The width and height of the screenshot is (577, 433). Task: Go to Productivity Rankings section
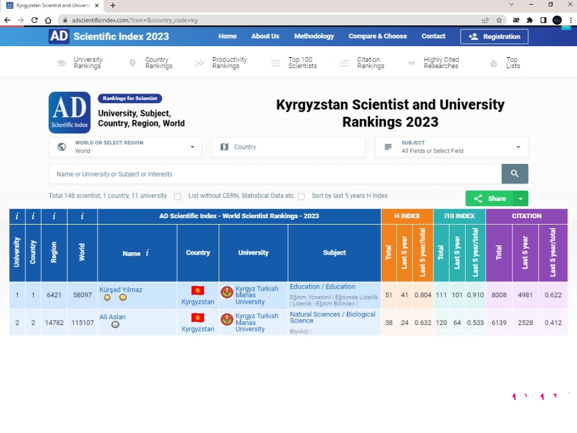point(221,62)
